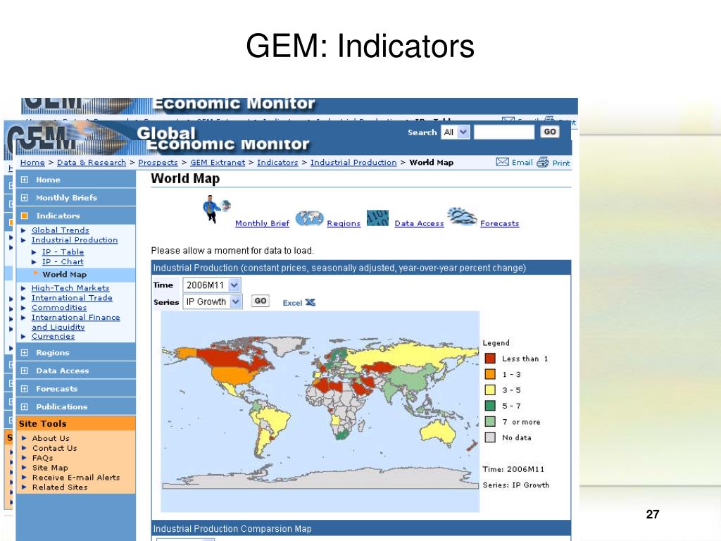Go to Data & Research breadcrumb
The height and width of the screenshot is (541, 721).
click(x=91, y=163)
